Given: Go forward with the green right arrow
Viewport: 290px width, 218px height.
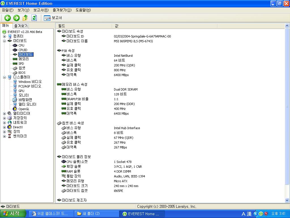Looking at the screenshot, I should tap(16, 18).
